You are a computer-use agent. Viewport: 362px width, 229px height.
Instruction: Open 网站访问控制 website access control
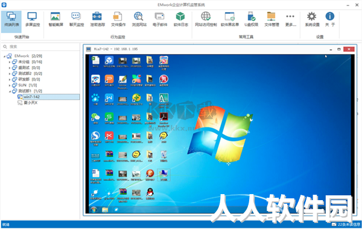point(206,20)
